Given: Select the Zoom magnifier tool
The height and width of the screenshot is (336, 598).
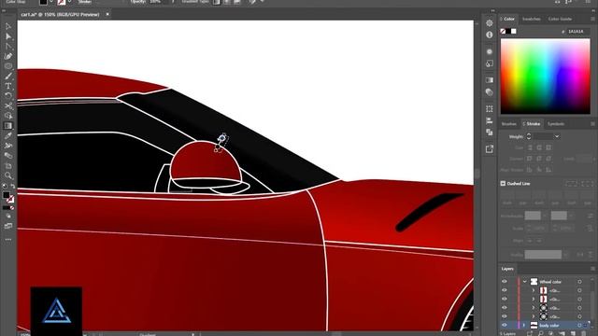Looking at the screenshot, I should pos(8,175).
